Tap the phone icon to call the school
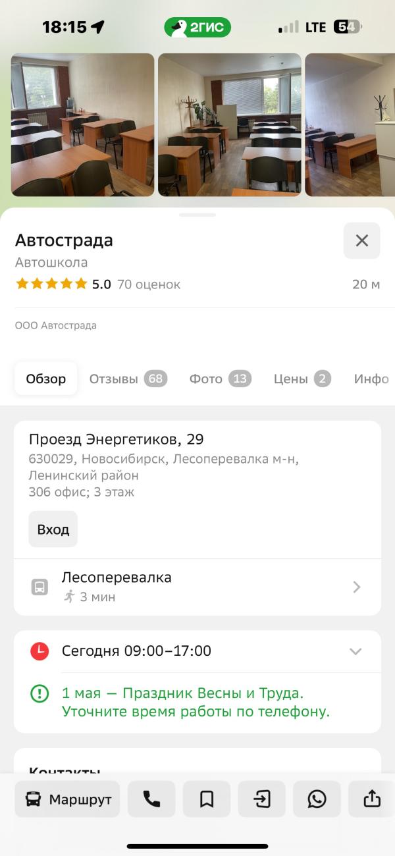This screenshot has height=856, width=395. [151, 799]
